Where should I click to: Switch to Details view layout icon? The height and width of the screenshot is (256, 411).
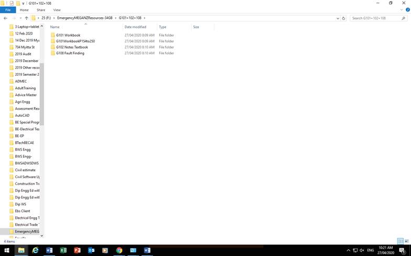pos(400,241)
